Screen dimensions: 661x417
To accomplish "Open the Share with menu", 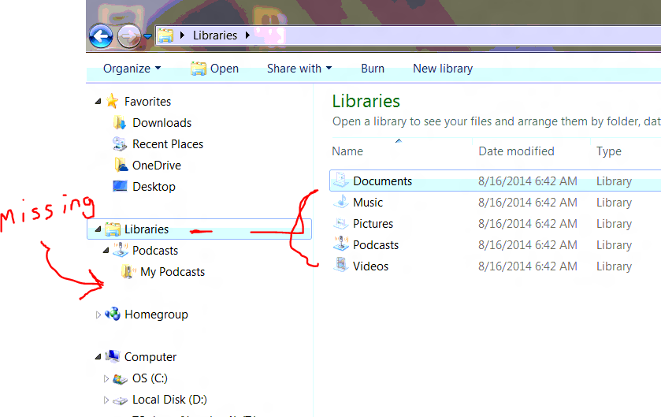I will pyautogui.click(x=299, y=69).
